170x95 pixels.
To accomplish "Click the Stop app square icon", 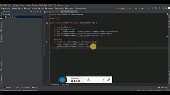I will (149, 8).
